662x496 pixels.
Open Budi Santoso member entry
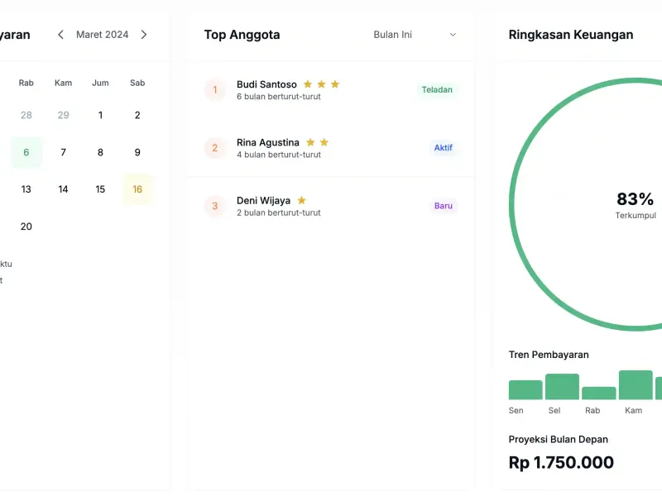pos(266,84)
